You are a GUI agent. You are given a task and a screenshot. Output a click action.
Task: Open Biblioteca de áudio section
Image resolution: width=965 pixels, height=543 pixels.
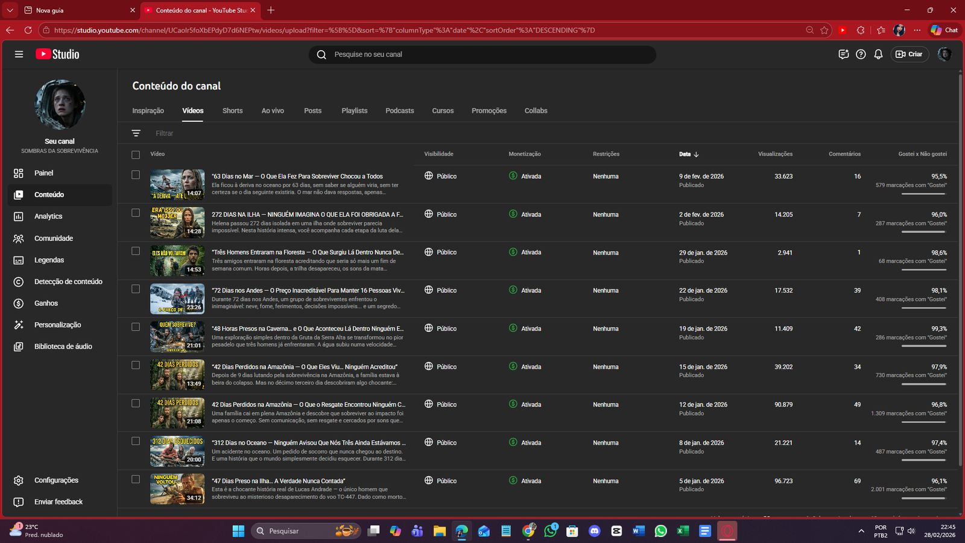click(63, 347)
